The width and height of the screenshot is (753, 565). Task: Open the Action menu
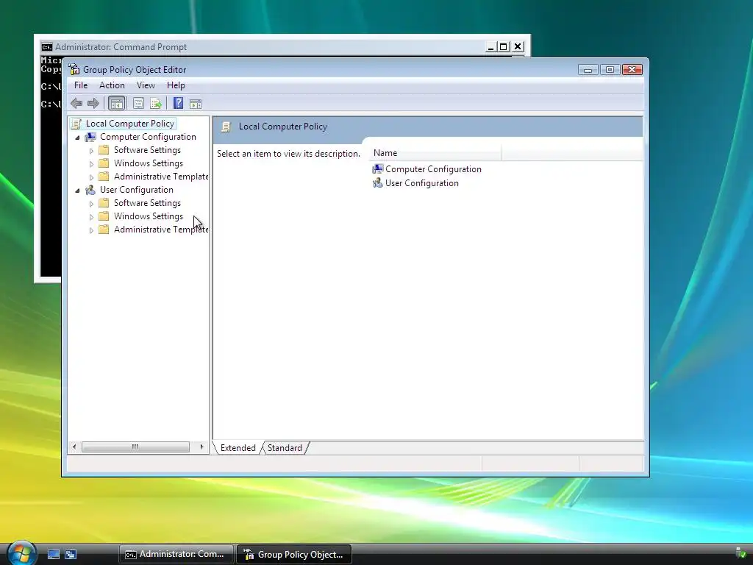click(x=112, y=85)
